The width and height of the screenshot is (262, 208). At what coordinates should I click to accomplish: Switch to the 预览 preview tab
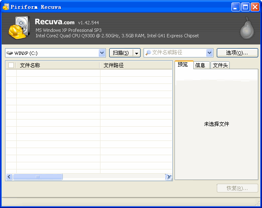(183, 65)
